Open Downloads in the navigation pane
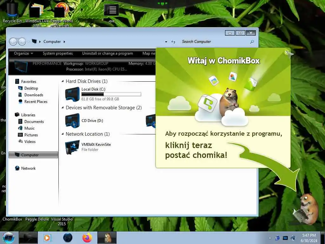 click(x=34, y=95)
